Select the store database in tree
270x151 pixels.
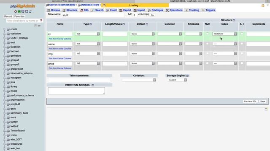coord(13,117)
